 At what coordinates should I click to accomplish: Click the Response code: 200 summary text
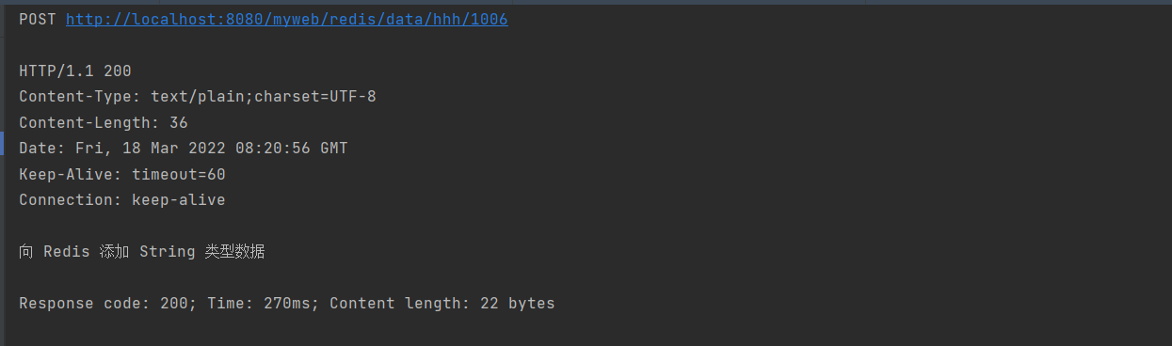point(105,304)
